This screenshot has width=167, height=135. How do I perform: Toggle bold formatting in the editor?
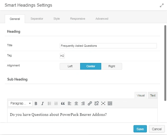pyautogui.click(x=36, y=103)
